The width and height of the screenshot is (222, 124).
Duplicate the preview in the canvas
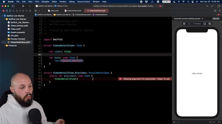(210, 24)
